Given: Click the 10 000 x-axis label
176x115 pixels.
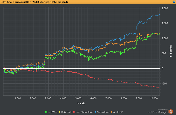Looking at the screenshot, I should point(154,98).
